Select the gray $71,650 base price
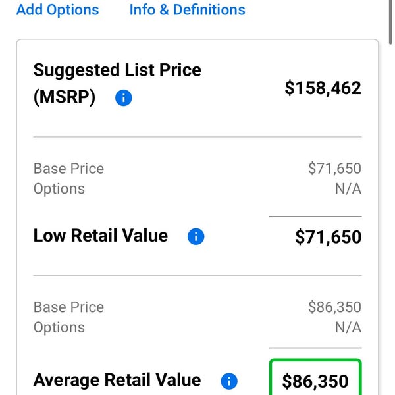Screen dimensions: 395x395 (335, 169)
